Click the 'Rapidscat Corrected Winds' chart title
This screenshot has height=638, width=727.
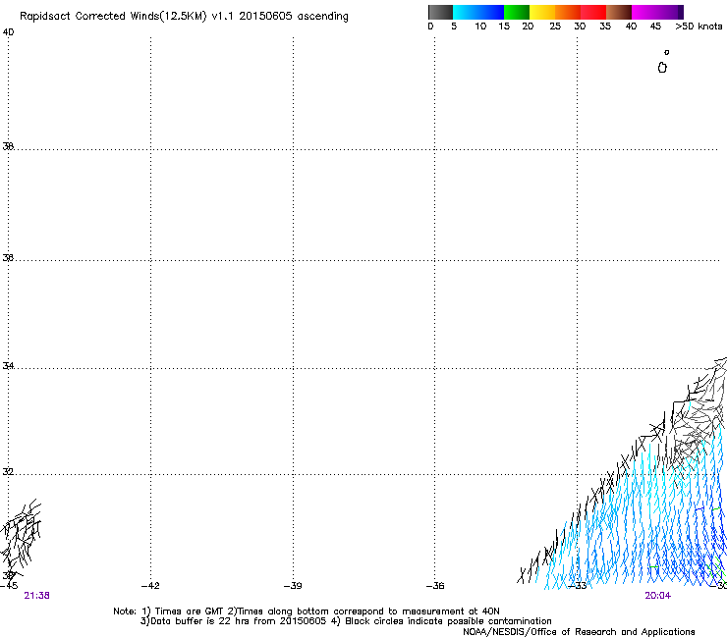pos(184,17)
